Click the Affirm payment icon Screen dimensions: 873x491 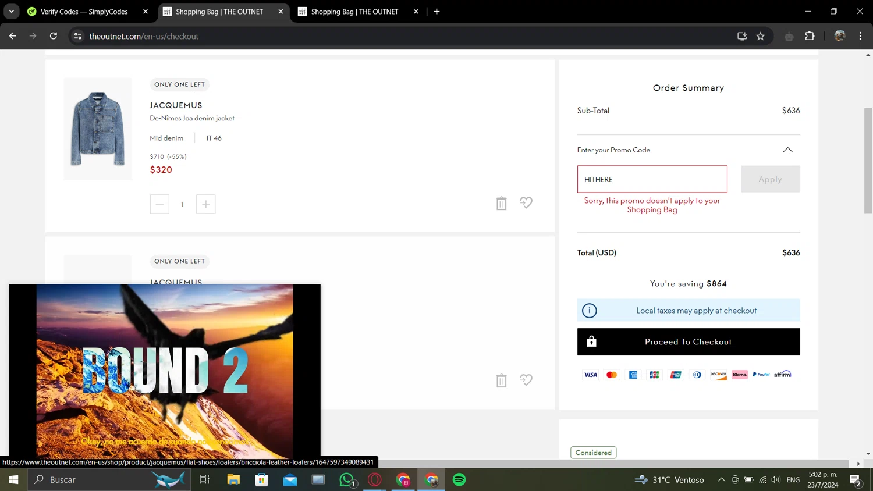click(x=783, y=374)
